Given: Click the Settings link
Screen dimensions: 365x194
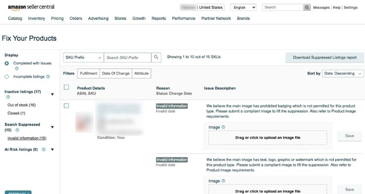Looking at the screenshot, I should [350, 7].
